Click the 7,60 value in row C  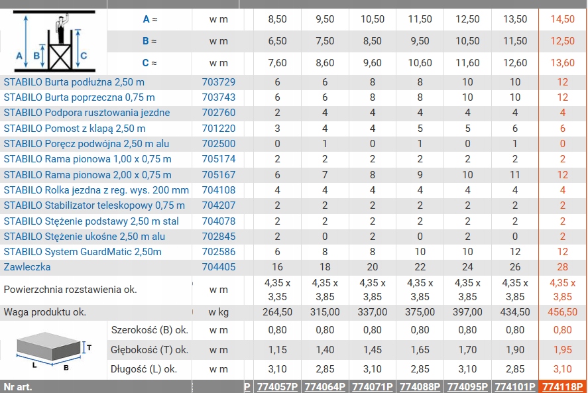pyautogui.click(x=278, y=62)
